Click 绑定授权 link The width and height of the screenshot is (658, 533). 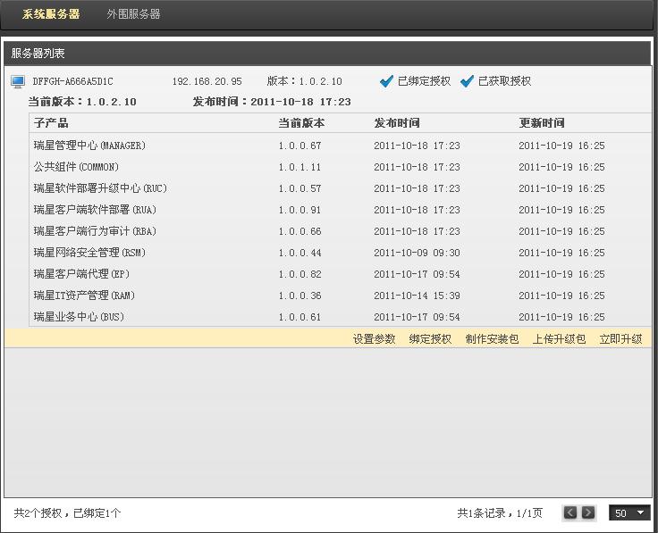pyautogui.click(x=430, y=338)
